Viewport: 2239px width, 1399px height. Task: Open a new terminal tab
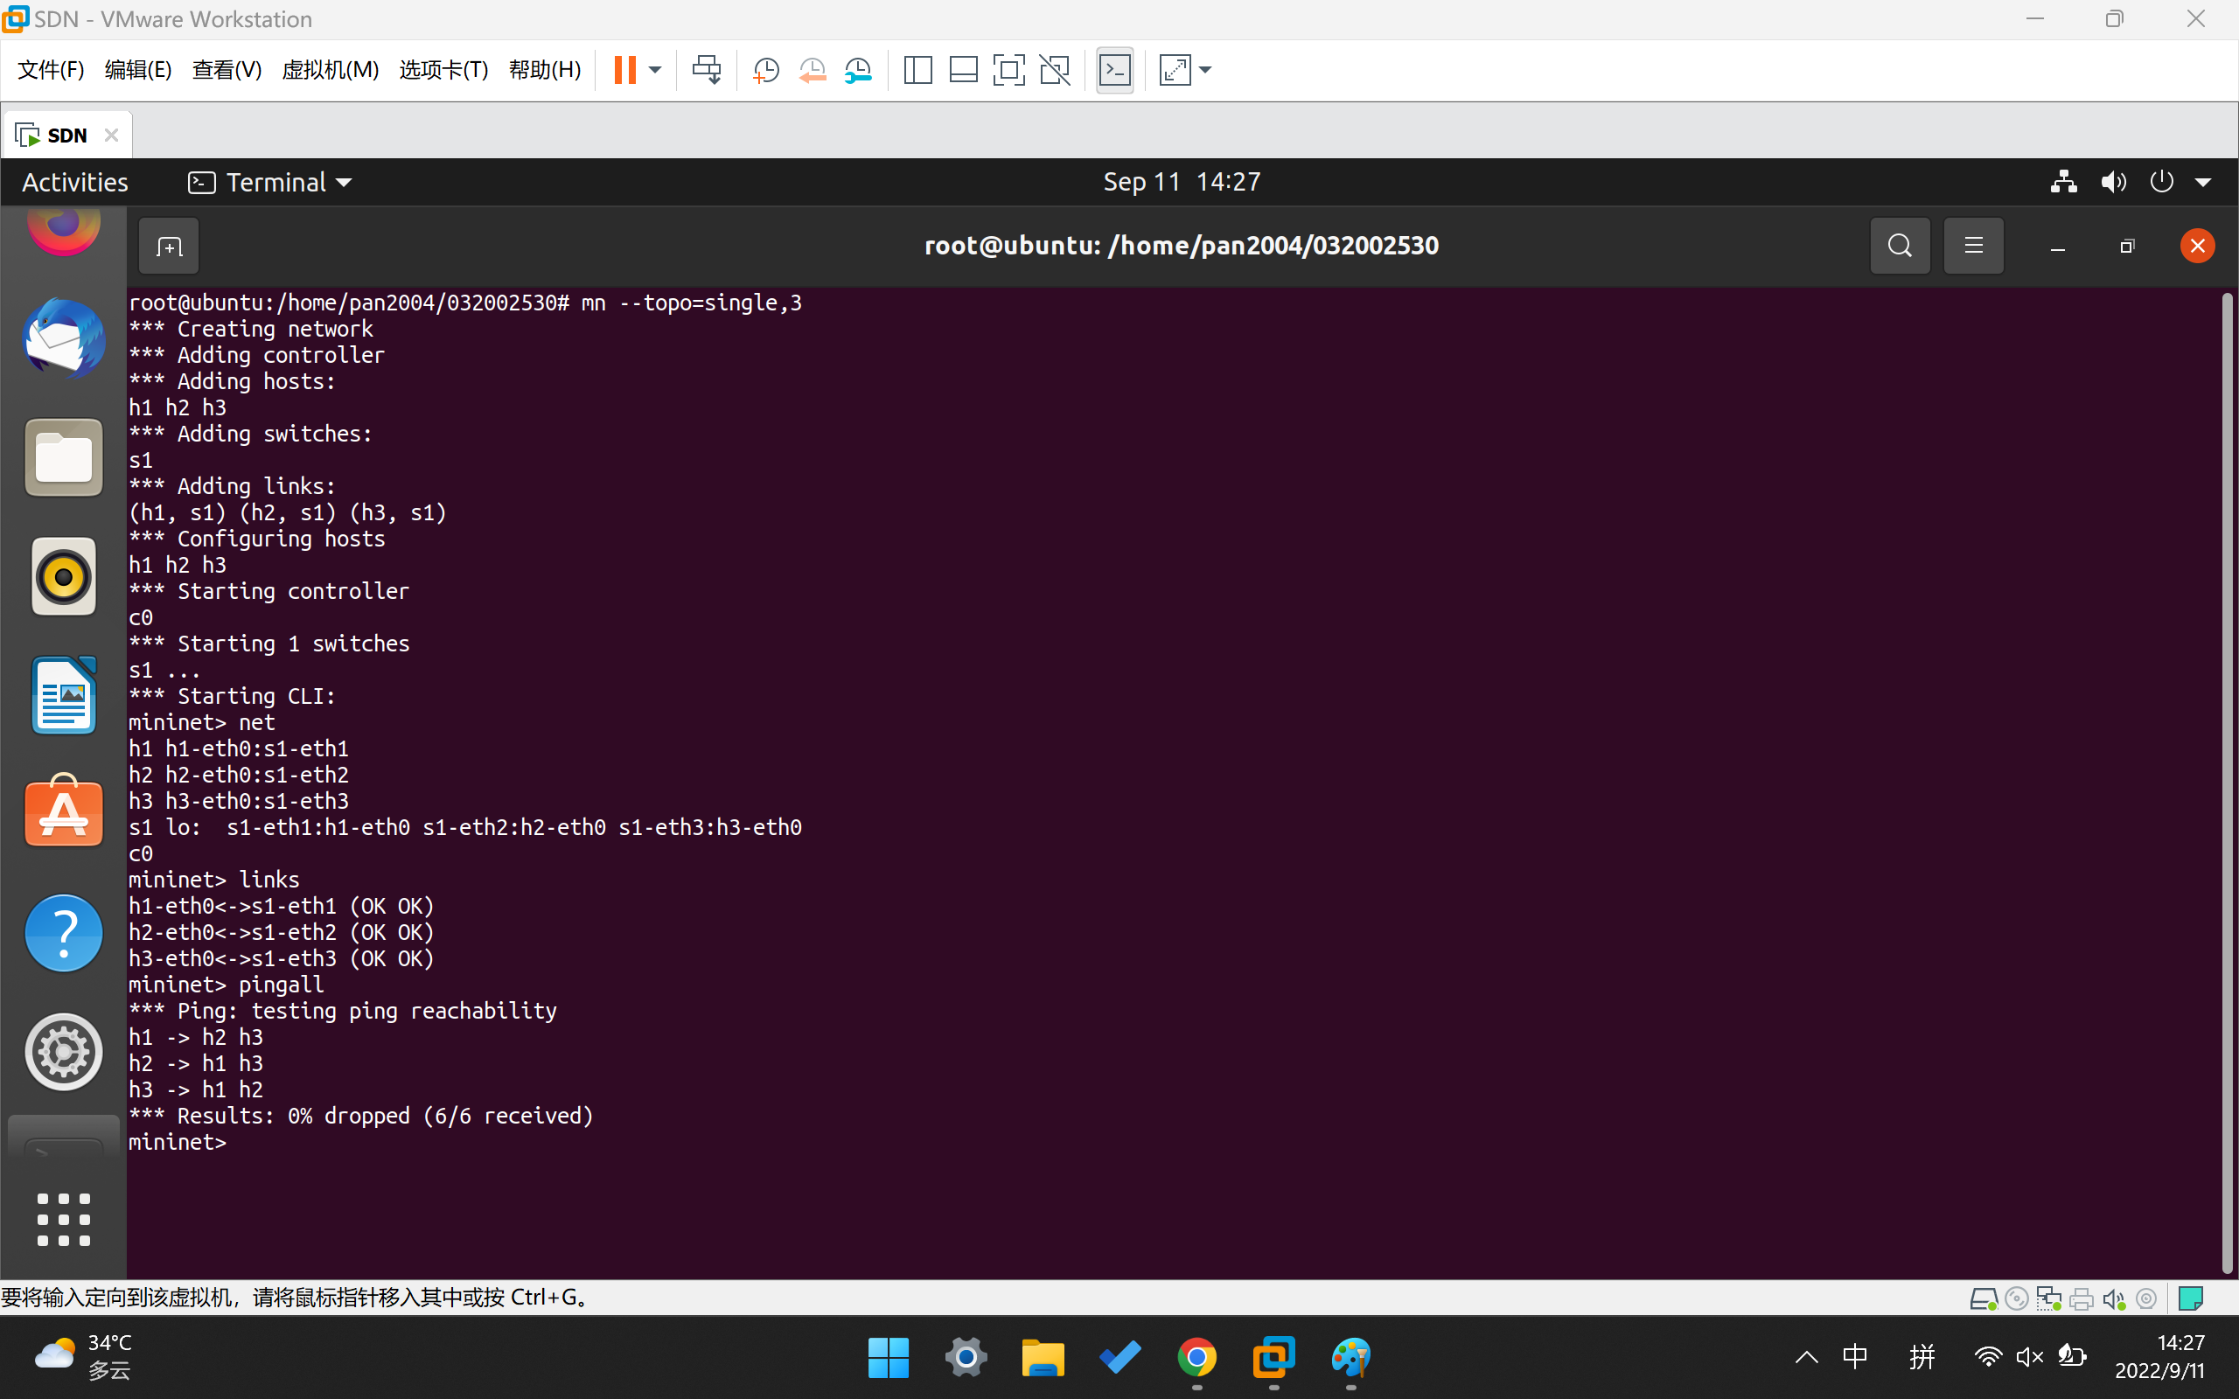click(x=169, y=246)
